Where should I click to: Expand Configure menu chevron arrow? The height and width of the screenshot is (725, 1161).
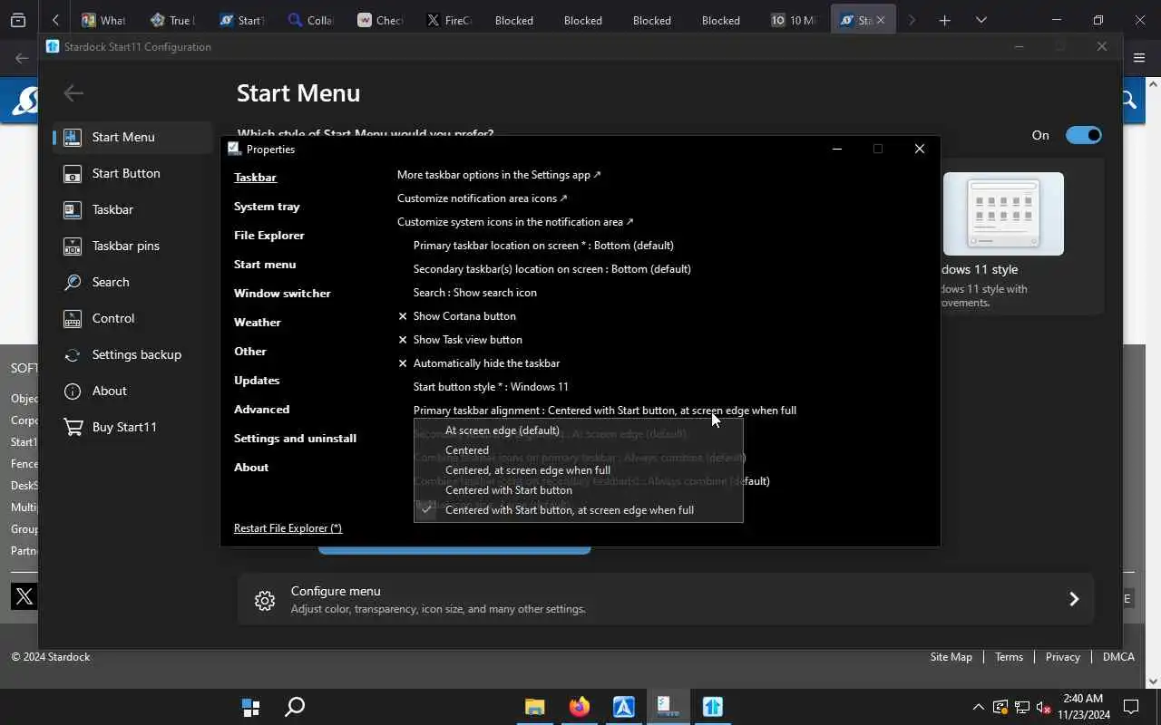[x=1074, y=599]
